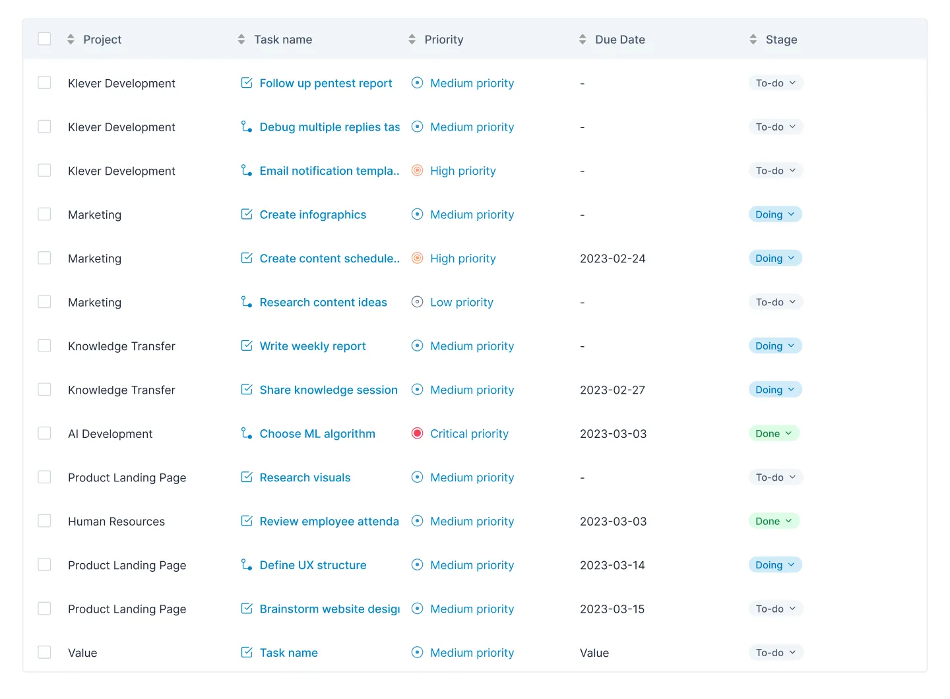Click medium priority icon in Research visuals row
This screenshot has height=699, width=950.
click(417, 477)
